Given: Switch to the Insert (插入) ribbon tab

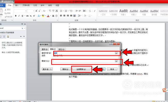Looking at the screenshot, I should pyautogui.click(x=17, y=5).
